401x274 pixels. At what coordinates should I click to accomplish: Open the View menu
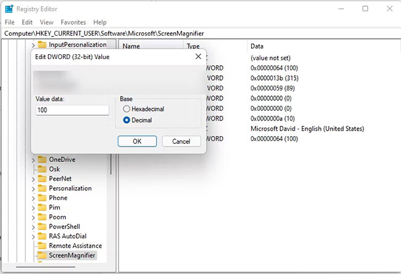pos(46,22)
